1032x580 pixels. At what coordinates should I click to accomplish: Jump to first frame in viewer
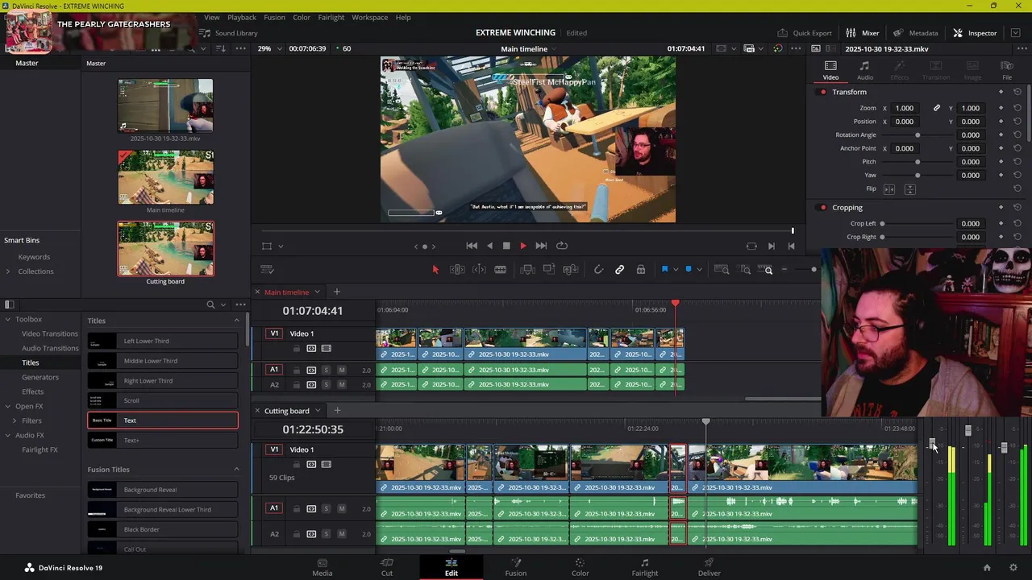click(472, 246)
